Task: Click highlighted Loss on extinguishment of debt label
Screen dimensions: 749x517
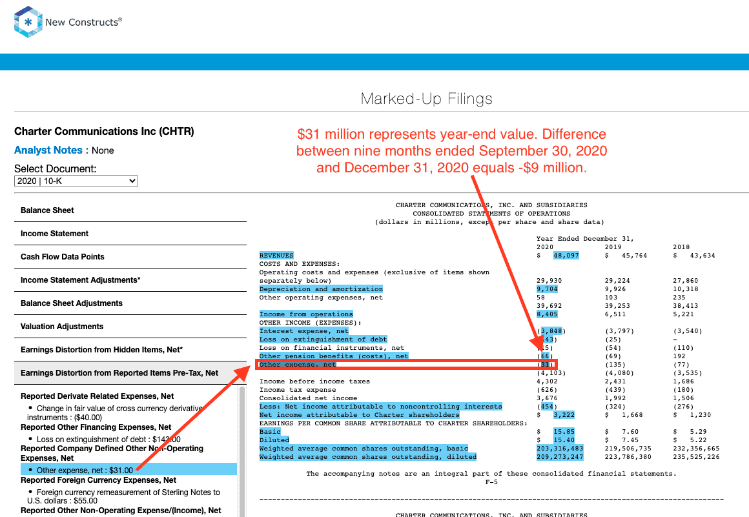Action: tap(323, 340)
